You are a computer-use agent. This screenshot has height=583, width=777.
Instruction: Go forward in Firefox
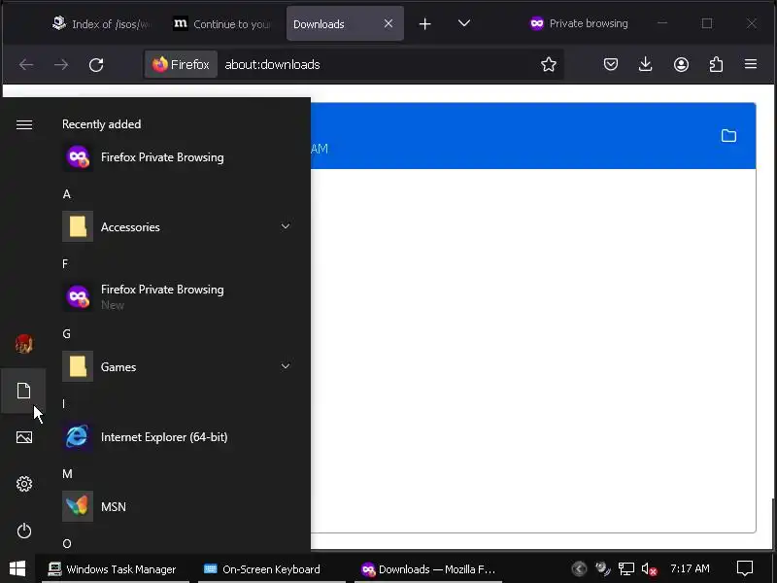click(61, 64)
